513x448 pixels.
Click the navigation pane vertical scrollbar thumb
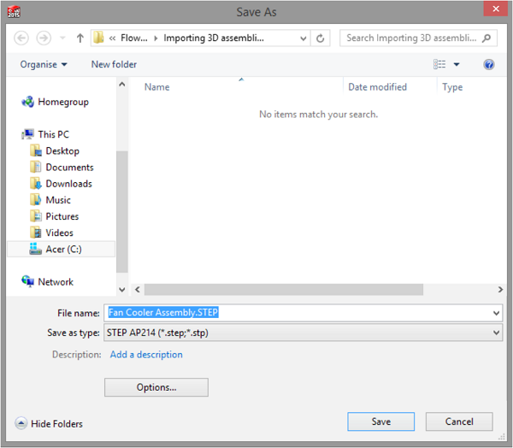(122, 212)
